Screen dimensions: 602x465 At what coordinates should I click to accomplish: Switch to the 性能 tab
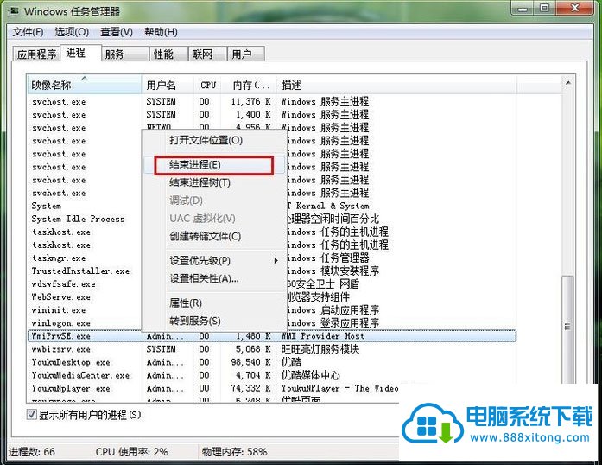click(x=163, y=54)
